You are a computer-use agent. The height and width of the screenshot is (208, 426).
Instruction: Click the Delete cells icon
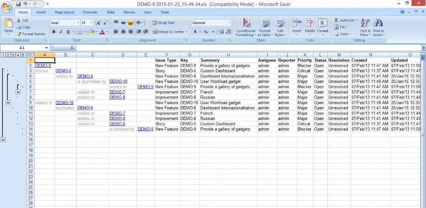click(x=310, y=23)
